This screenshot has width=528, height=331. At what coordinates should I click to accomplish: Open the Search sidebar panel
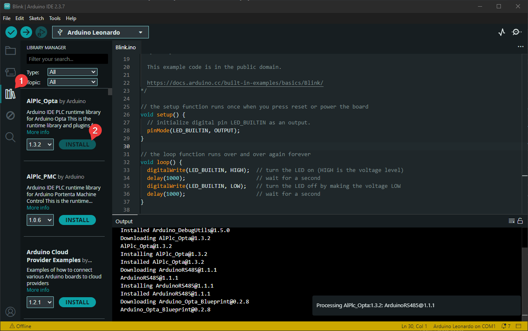10,137
